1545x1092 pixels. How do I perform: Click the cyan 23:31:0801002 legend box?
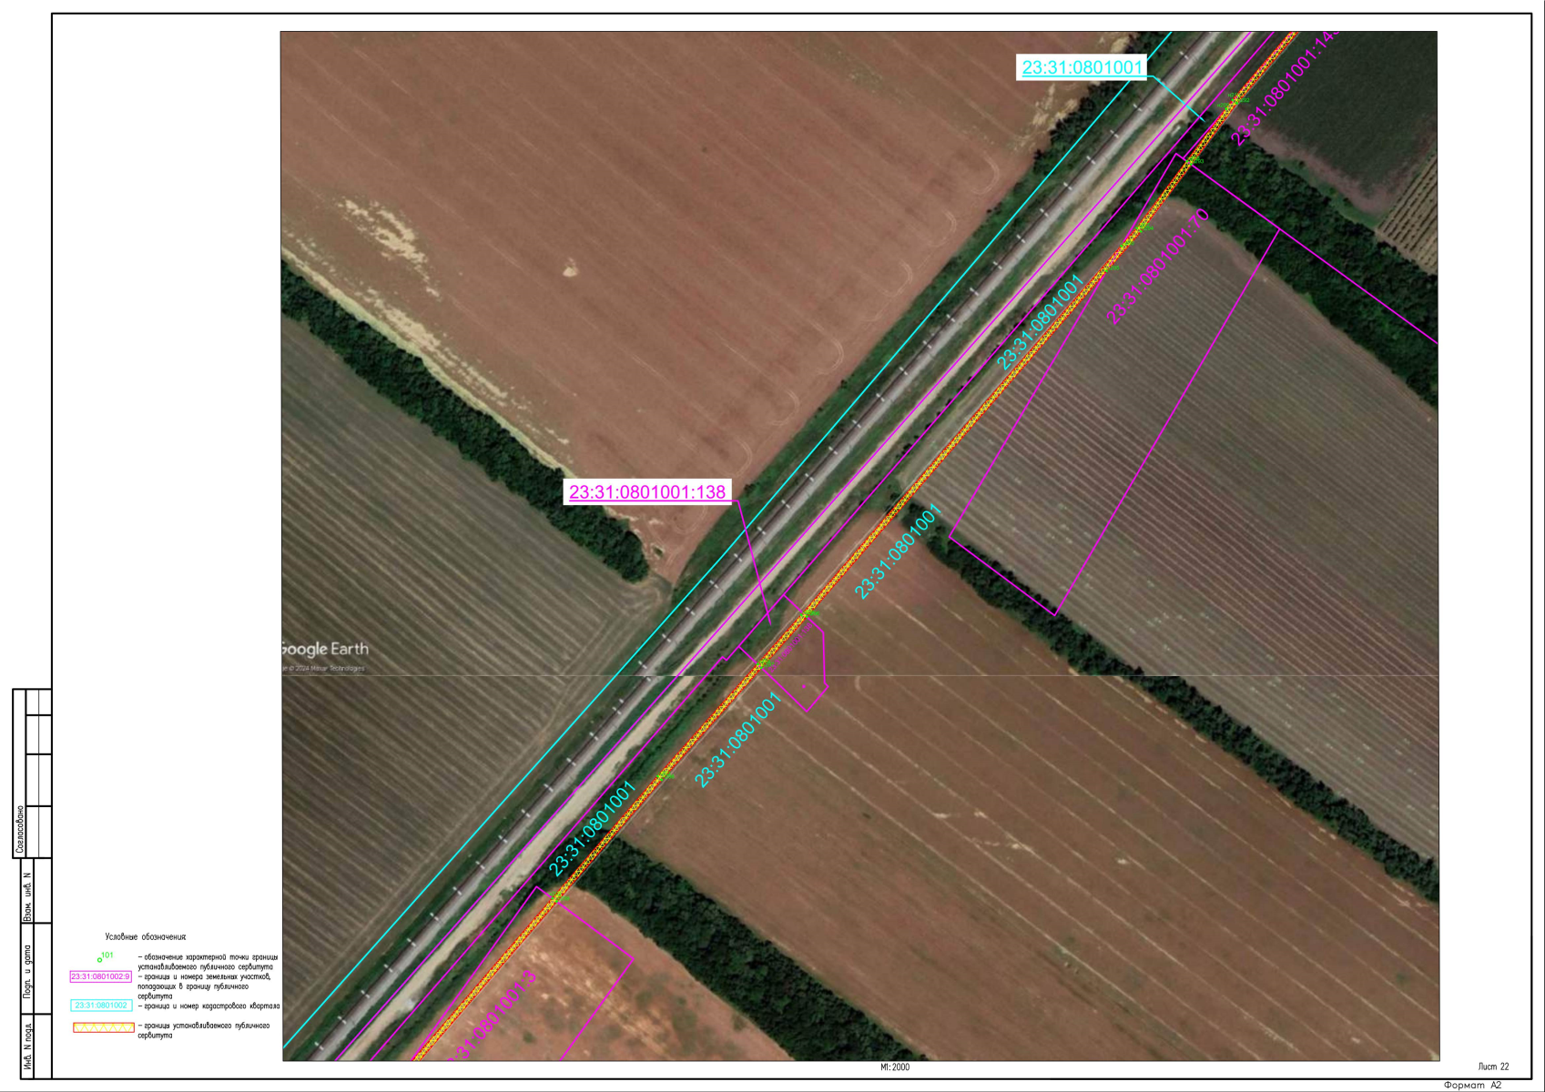101,1006
